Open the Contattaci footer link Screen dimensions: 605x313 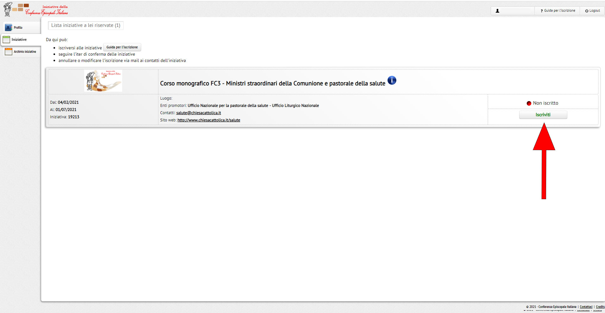(x=586, y=307)
